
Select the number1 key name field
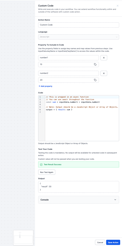[x=69, y=58]
